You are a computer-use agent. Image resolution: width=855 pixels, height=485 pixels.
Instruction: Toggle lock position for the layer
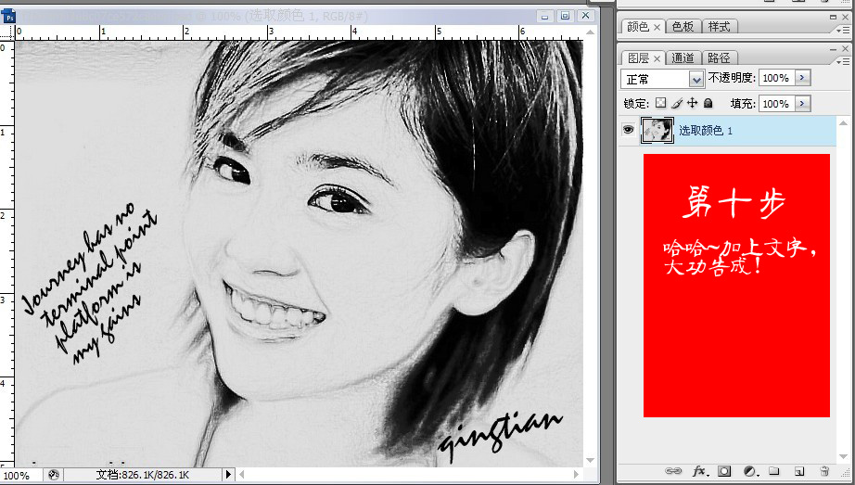[693, 104]
